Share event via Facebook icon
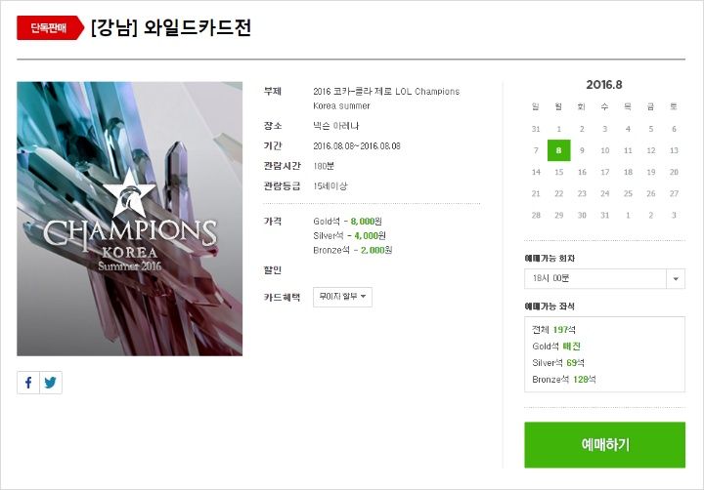Screen dimensions: 704x490 (x=28, y=383)
